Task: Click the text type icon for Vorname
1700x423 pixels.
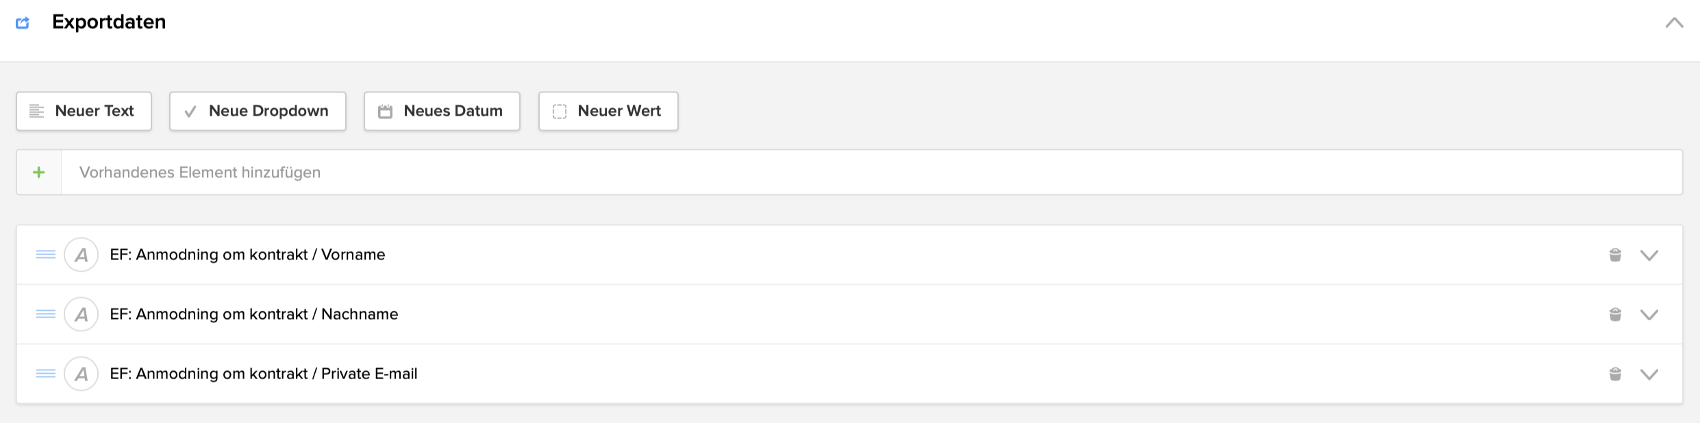Action: point(82,255)
